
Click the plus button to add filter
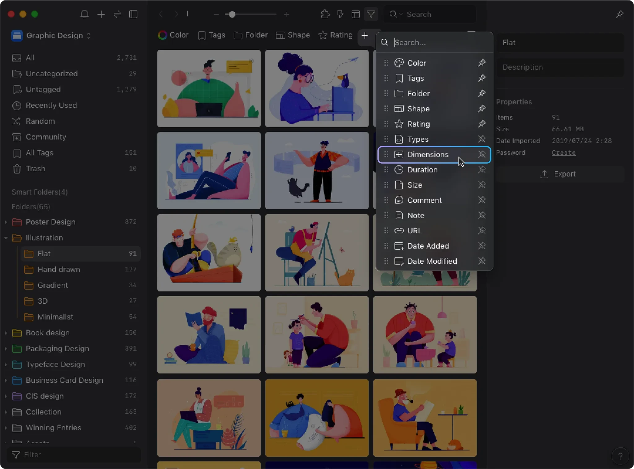coord(365,36)
